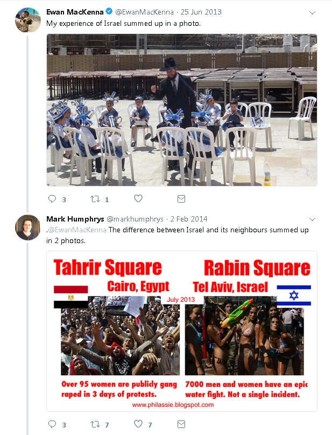Visit Ewan MacKenna's profile via display name
This screenshot has height=435, width=332.
pyautogui.click(x=75, y=12)
